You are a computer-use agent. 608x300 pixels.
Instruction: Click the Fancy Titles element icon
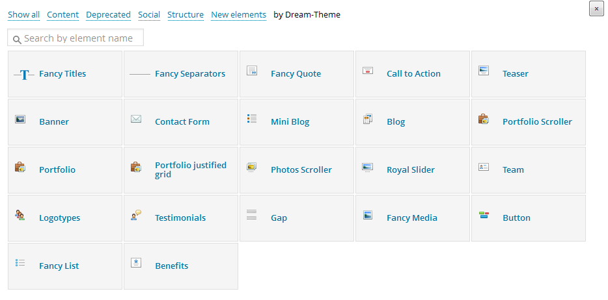pyautogui.click(x=23, y=75)
